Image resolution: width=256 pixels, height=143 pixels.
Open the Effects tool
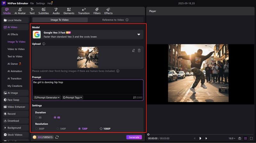pos(108,11)
